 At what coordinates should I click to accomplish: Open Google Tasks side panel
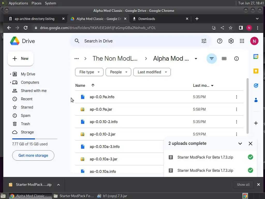point(256,85)
